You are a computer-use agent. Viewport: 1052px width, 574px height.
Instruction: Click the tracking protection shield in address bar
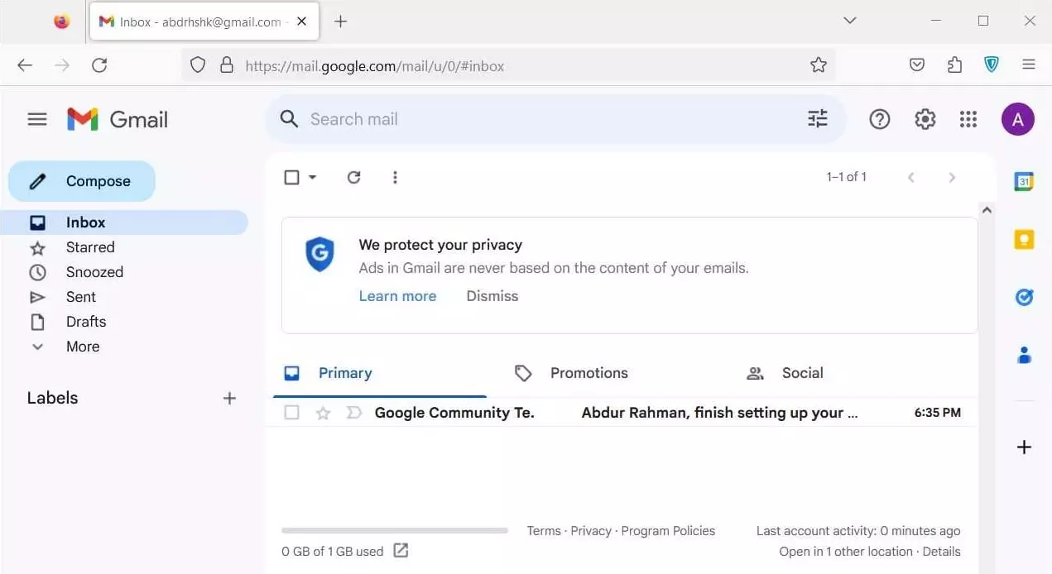point(197,65)
